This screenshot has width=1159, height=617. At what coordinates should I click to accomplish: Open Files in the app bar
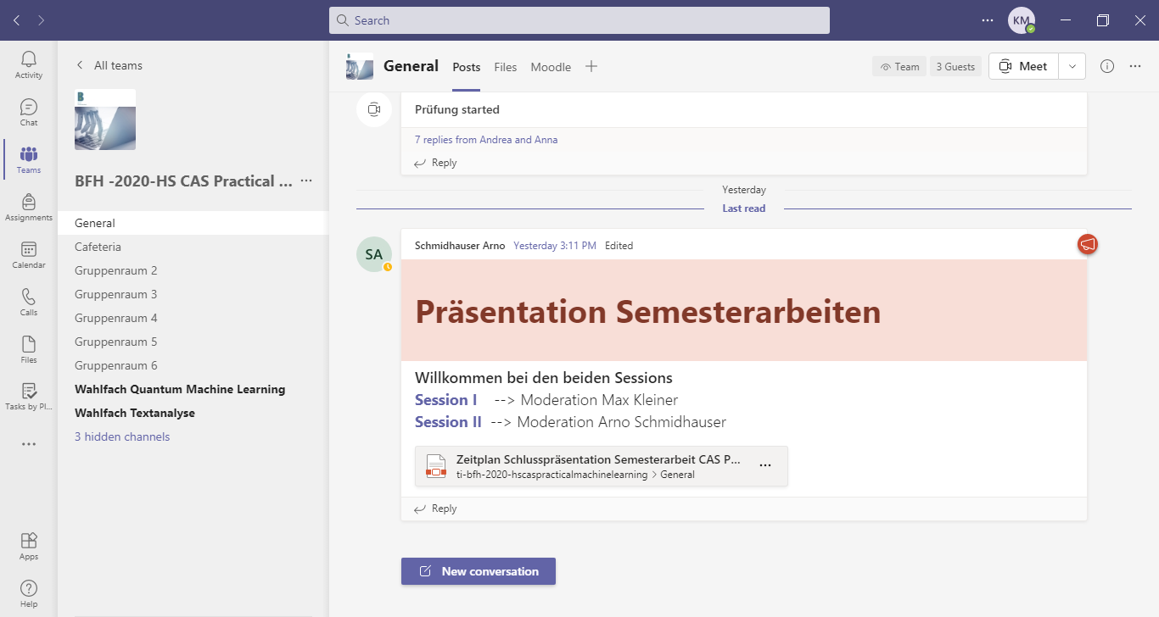coord(29,349)
